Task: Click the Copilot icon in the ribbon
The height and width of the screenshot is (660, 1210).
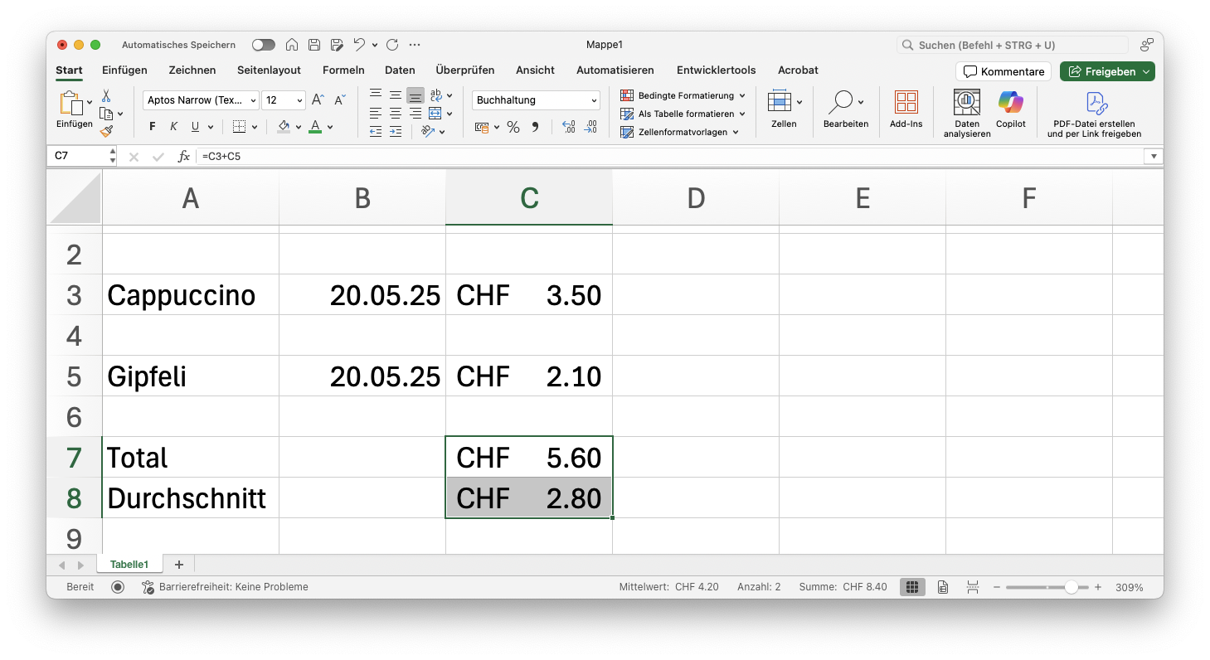Action: click(1010, 103)
